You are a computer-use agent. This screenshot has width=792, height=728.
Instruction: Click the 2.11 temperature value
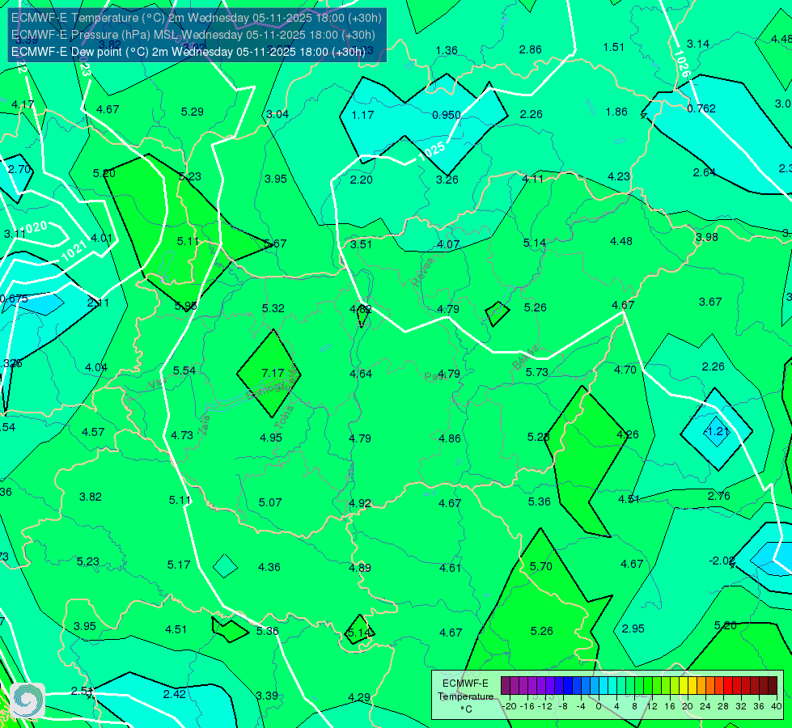pos(98,303)
